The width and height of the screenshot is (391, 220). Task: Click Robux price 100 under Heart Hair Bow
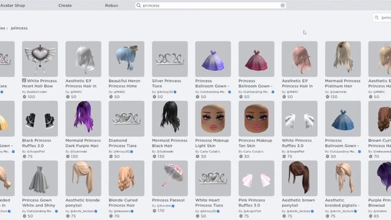coord(29,97)
